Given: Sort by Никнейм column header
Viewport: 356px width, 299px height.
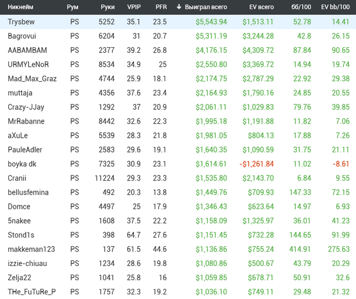Looking at the screenshot, I should [20, 7].
